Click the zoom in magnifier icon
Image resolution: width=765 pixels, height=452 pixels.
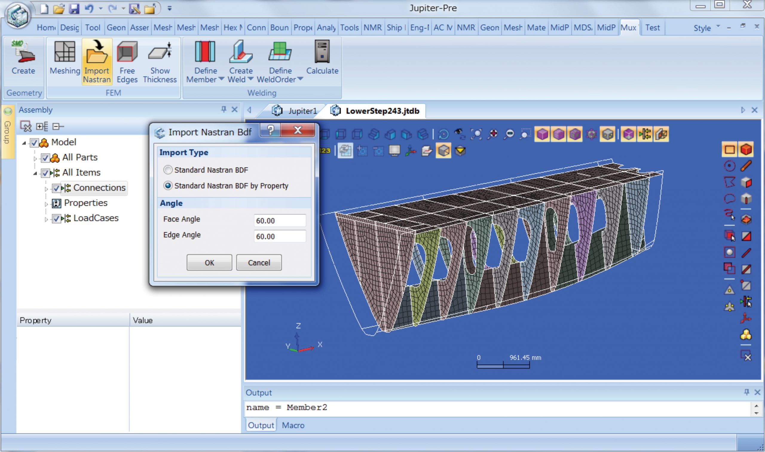click(492, 134)
